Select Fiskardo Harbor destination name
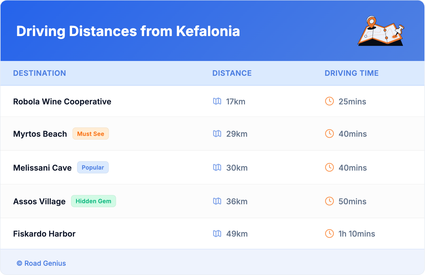This screenshot has width=425, height=275. (44, 234)
